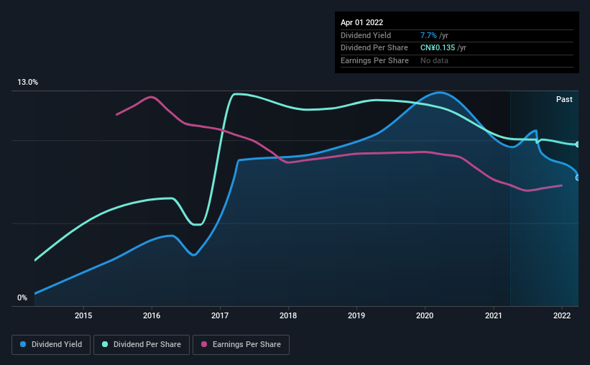590x365 pixels.
Task: Click the 0% y-axis label
Action: click(22, 298)
